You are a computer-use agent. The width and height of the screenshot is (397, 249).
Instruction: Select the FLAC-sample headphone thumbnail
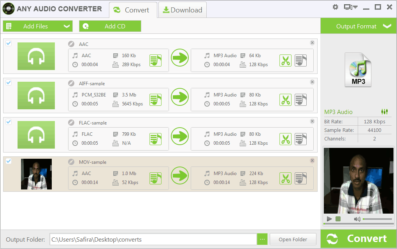(x=36, y=135)
